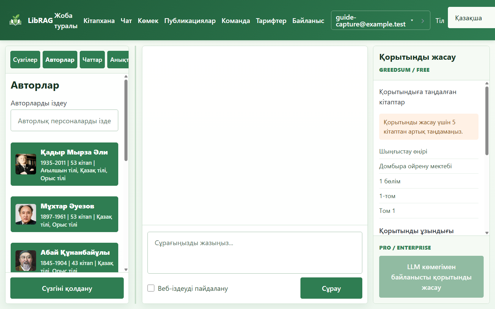The width and height of the screenshot is (495, 309).
Task: Click the Сұрау submit button
Action: pos(331,288)
